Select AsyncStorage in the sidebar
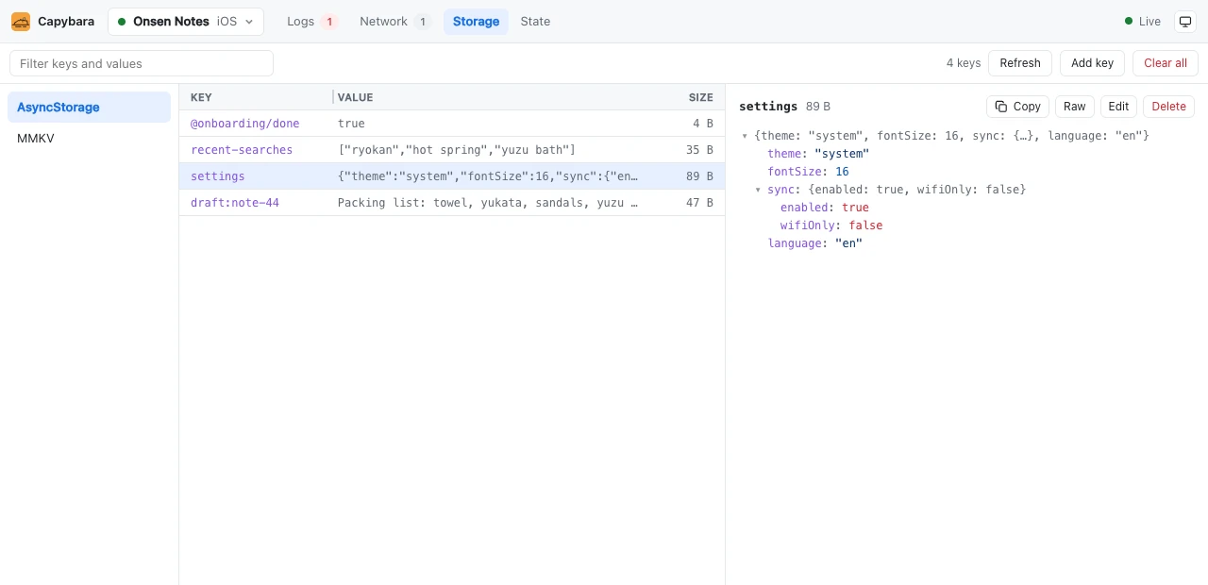The image size is (1208, 585). click(x=89, y=108)
